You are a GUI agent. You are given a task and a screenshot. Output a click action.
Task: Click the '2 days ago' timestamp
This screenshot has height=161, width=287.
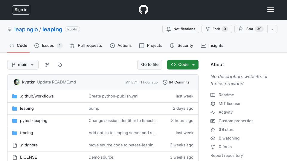pyautogui.click(x=183, y=109)
